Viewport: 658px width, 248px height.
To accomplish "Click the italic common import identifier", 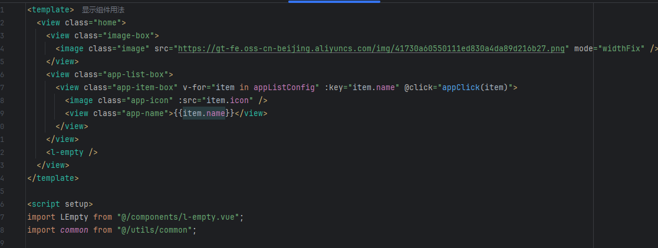I will pos(74,230).
